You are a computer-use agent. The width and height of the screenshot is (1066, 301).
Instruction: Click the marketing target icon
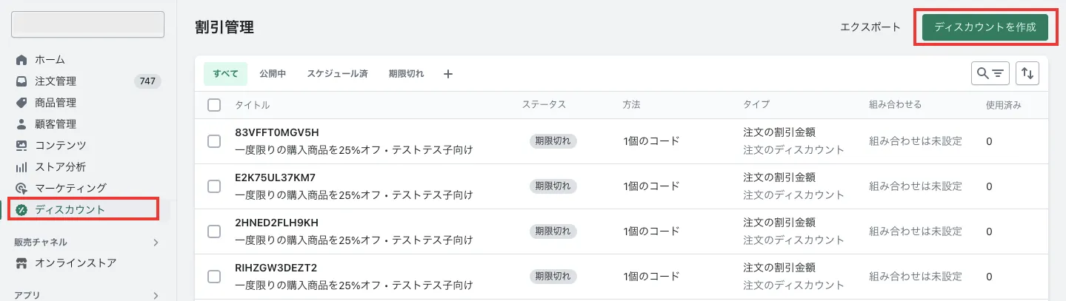tap(21, 189)
